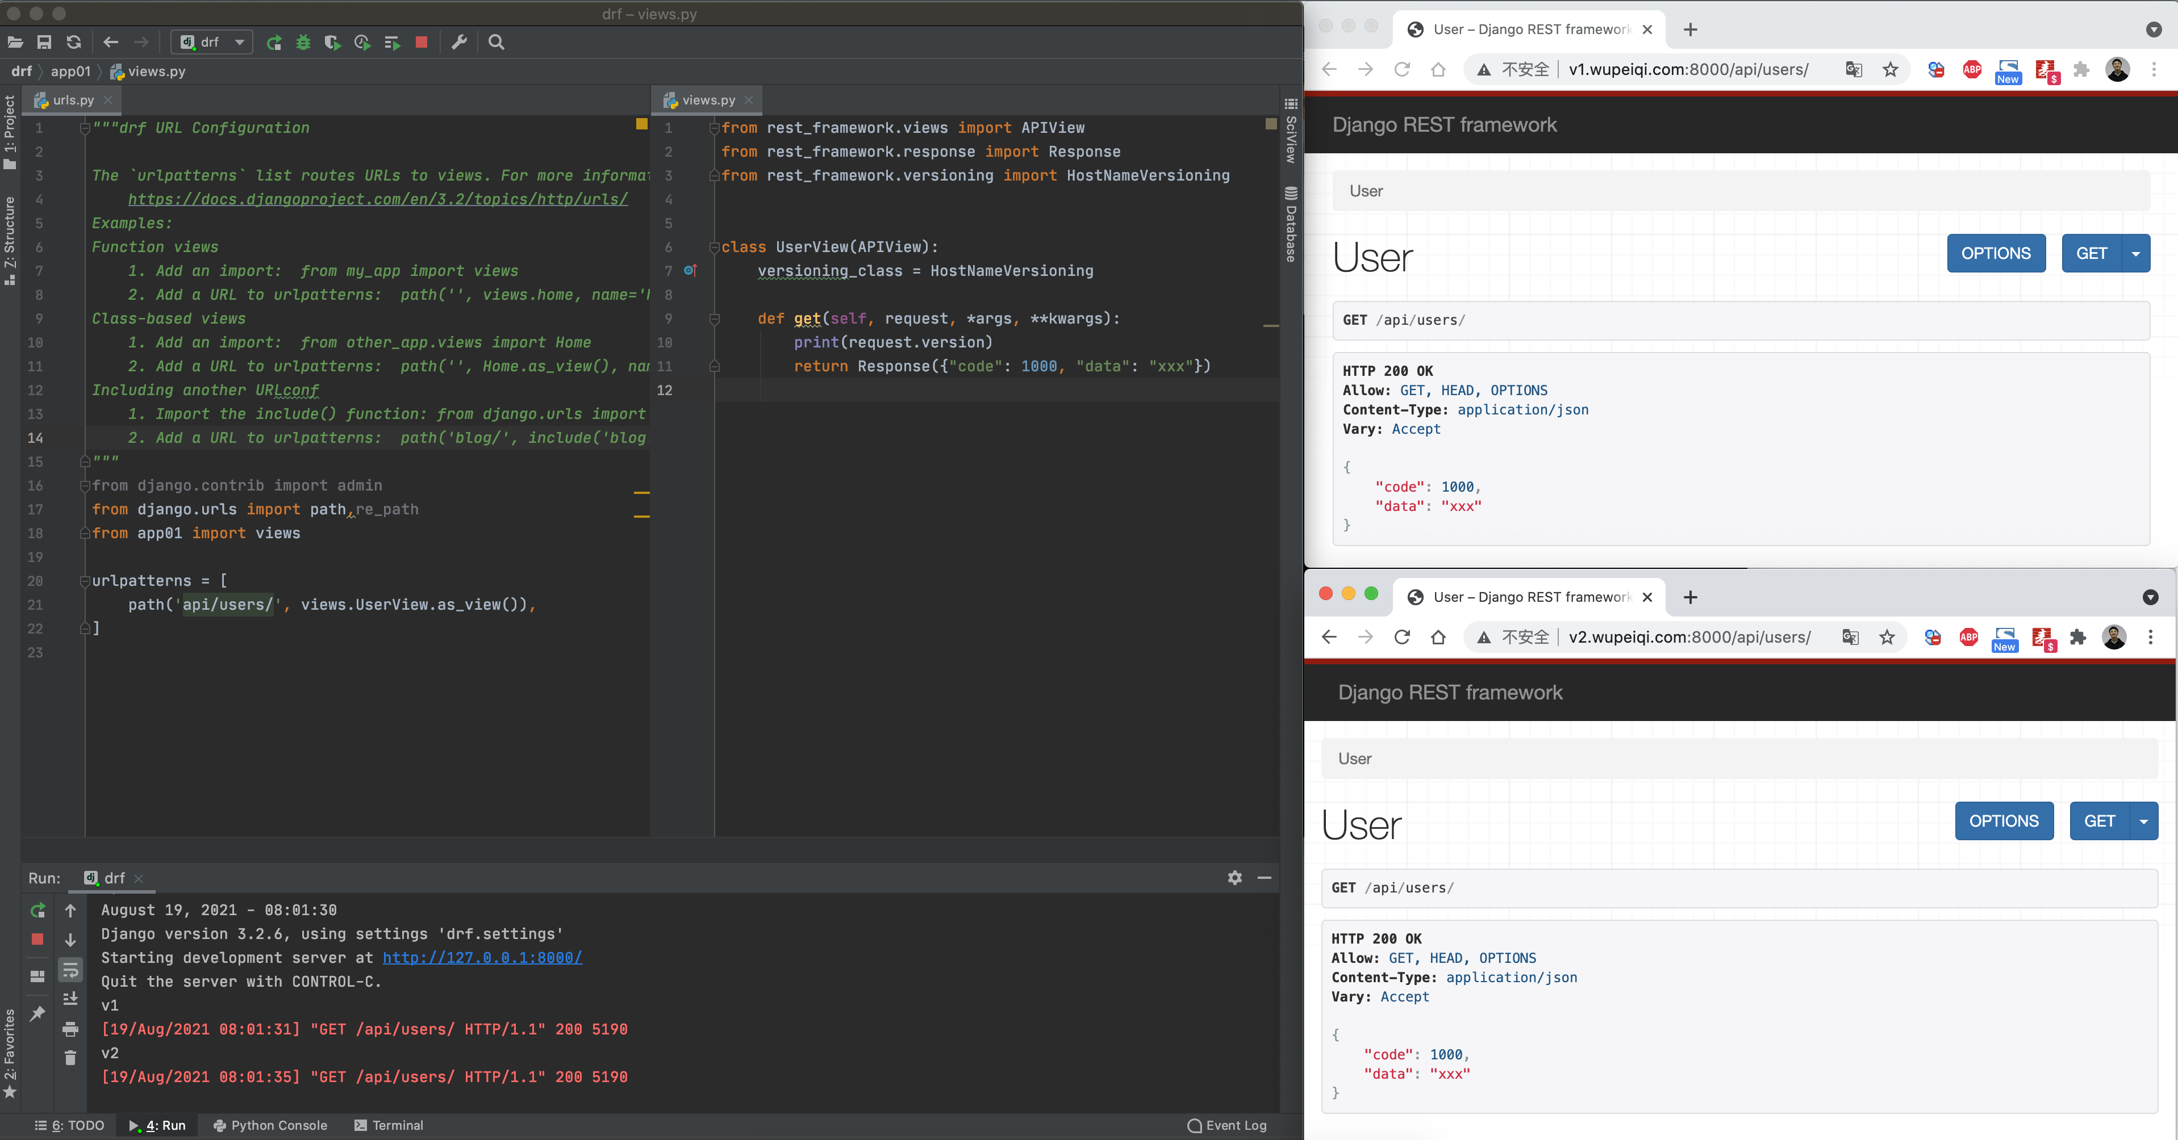The height and width of the screenshot is (1140, 2178).
Task: Toggle scroll to end in console
Action: pos(70,999)
